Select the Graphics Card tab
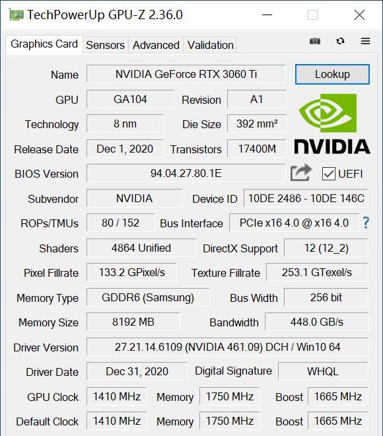 44,44
